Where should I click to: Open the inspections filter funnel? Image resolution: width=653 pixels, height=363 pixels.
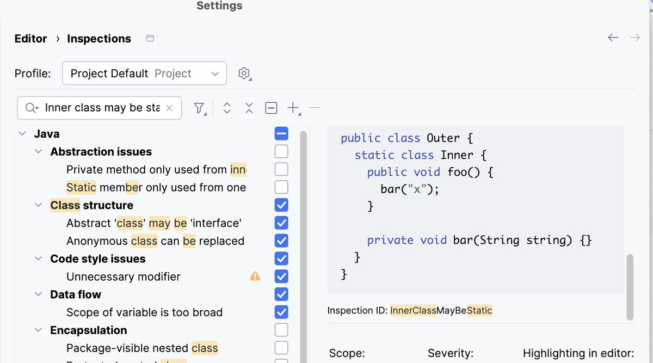pyautogui.click(x=200, y=108)
